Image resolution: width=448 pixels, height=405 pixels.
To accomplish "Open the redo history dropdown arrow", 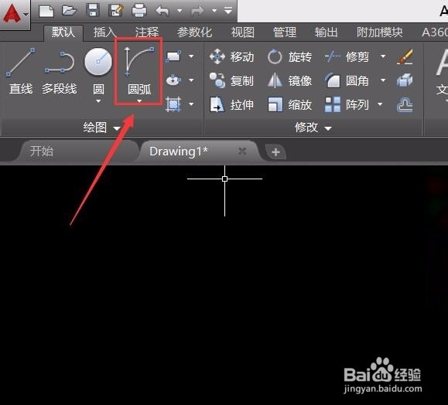I will click(214, 11).
